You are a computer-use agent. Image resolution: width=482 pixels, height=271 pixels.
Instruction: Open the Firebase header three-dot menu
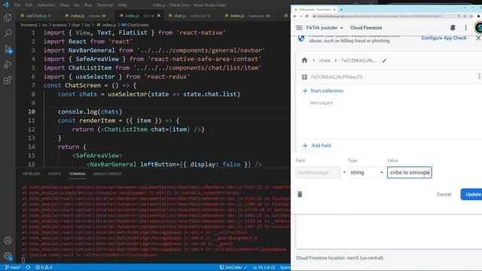point(465,28)
